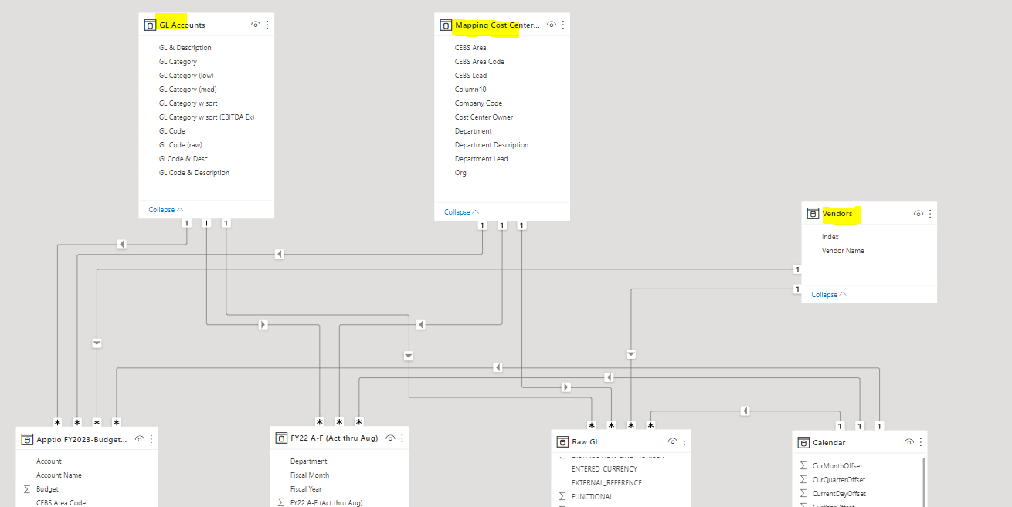Select the ENTERED_CURRENCY field

tap(605, 469)
